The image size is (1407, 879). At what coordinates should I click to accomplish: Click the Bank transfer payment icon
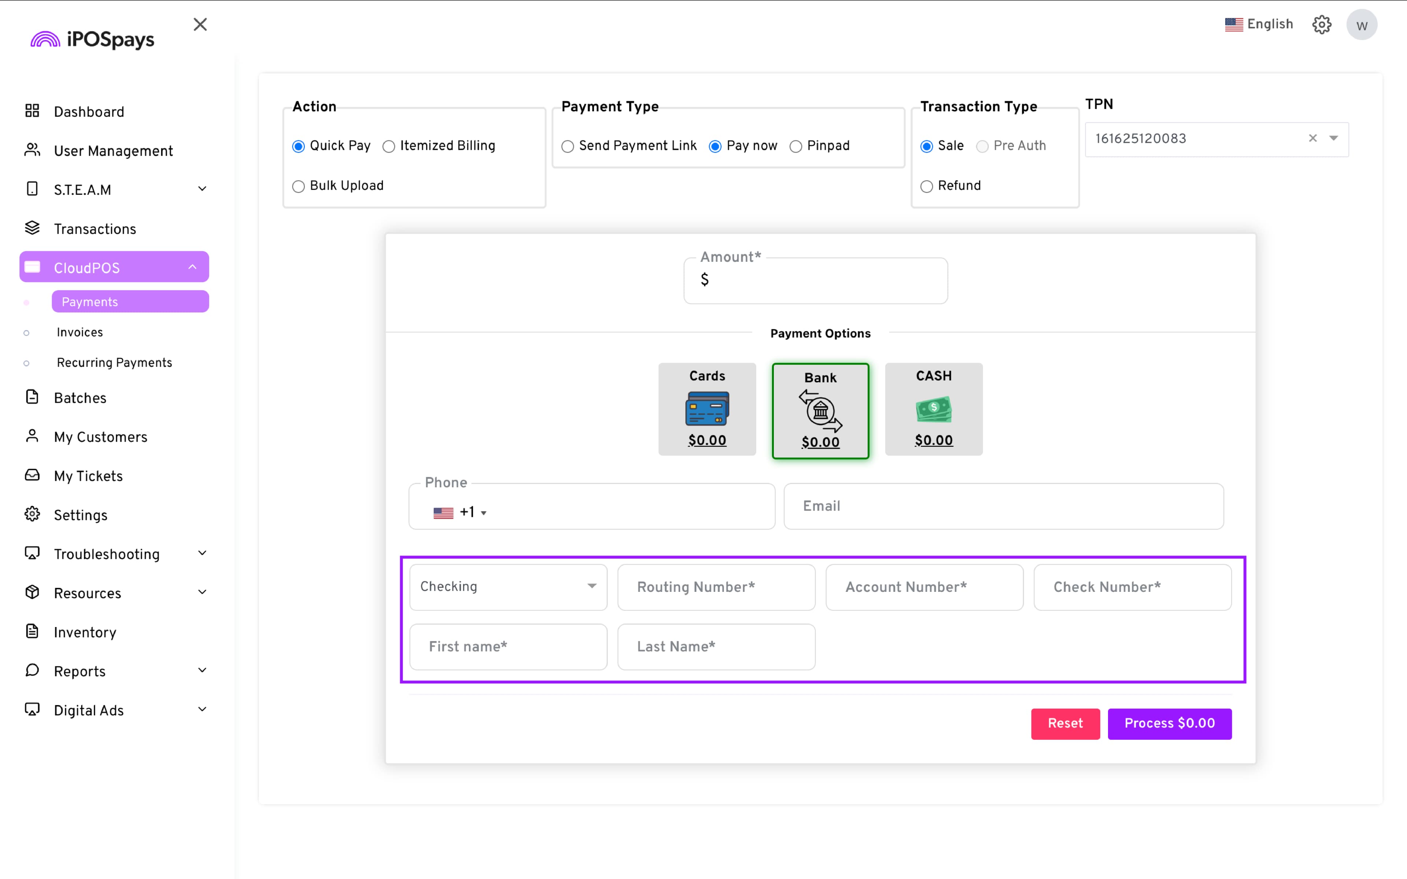pyautogui.click(x=820, y=411)
